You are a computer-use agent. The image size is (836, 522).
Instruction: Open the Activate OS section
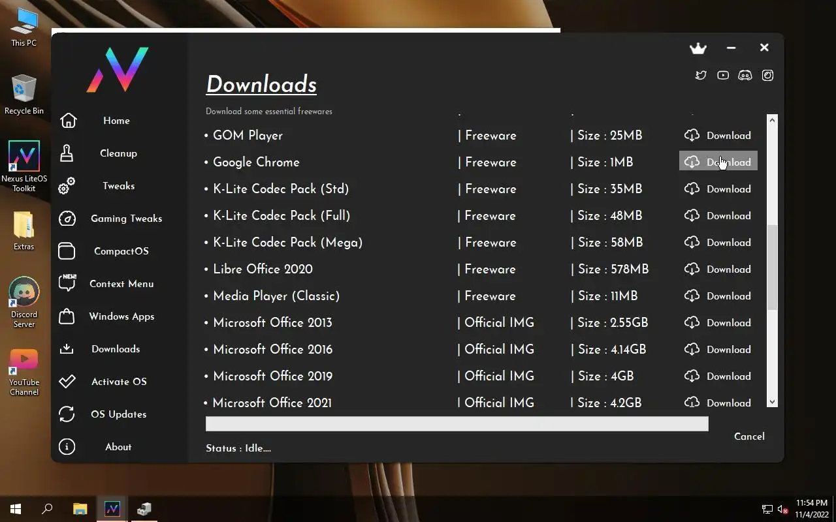pos(119,382)
